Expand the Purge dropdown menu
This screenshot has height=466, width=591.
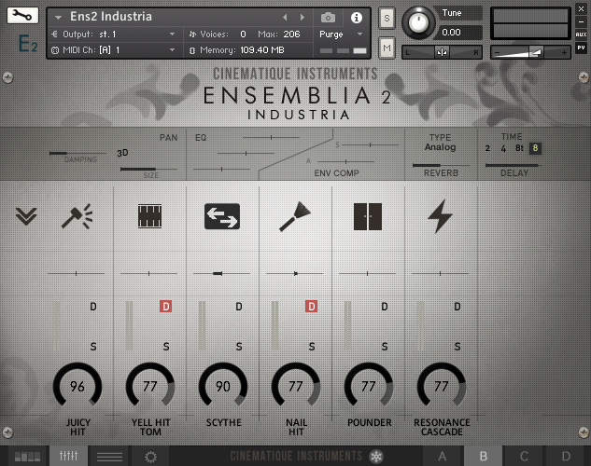click(x=341, y=34)
